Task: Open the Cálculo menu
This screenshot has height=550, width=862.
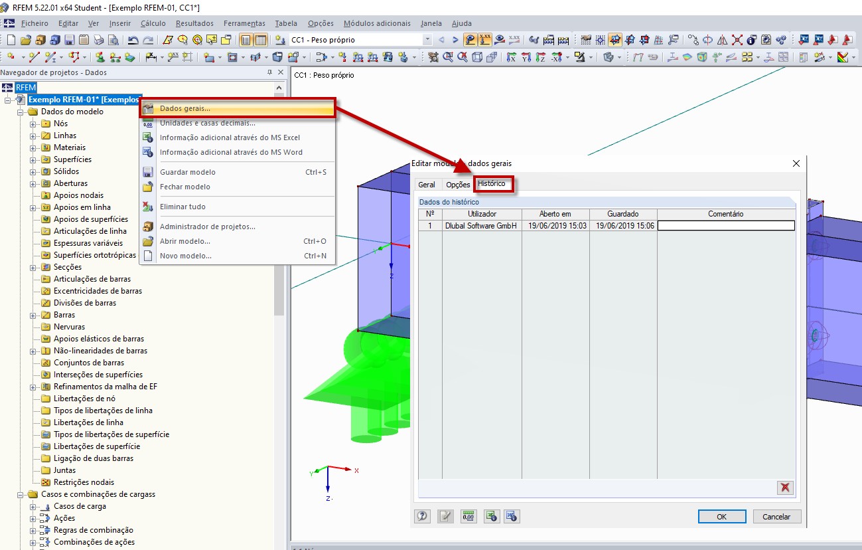Action: point(153,23)
